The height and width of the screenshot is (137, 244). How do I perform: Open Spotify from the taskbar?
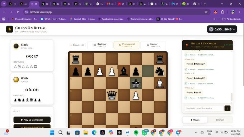point(136,132)
